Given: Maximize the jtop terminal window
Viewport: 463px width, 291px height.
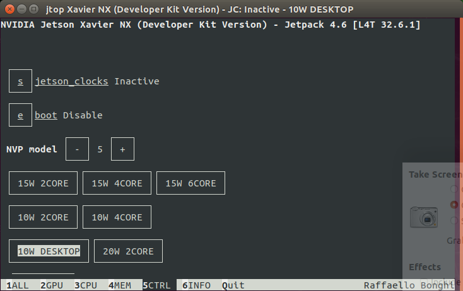Looking at the screenshot, I should (x=34, y=9).
